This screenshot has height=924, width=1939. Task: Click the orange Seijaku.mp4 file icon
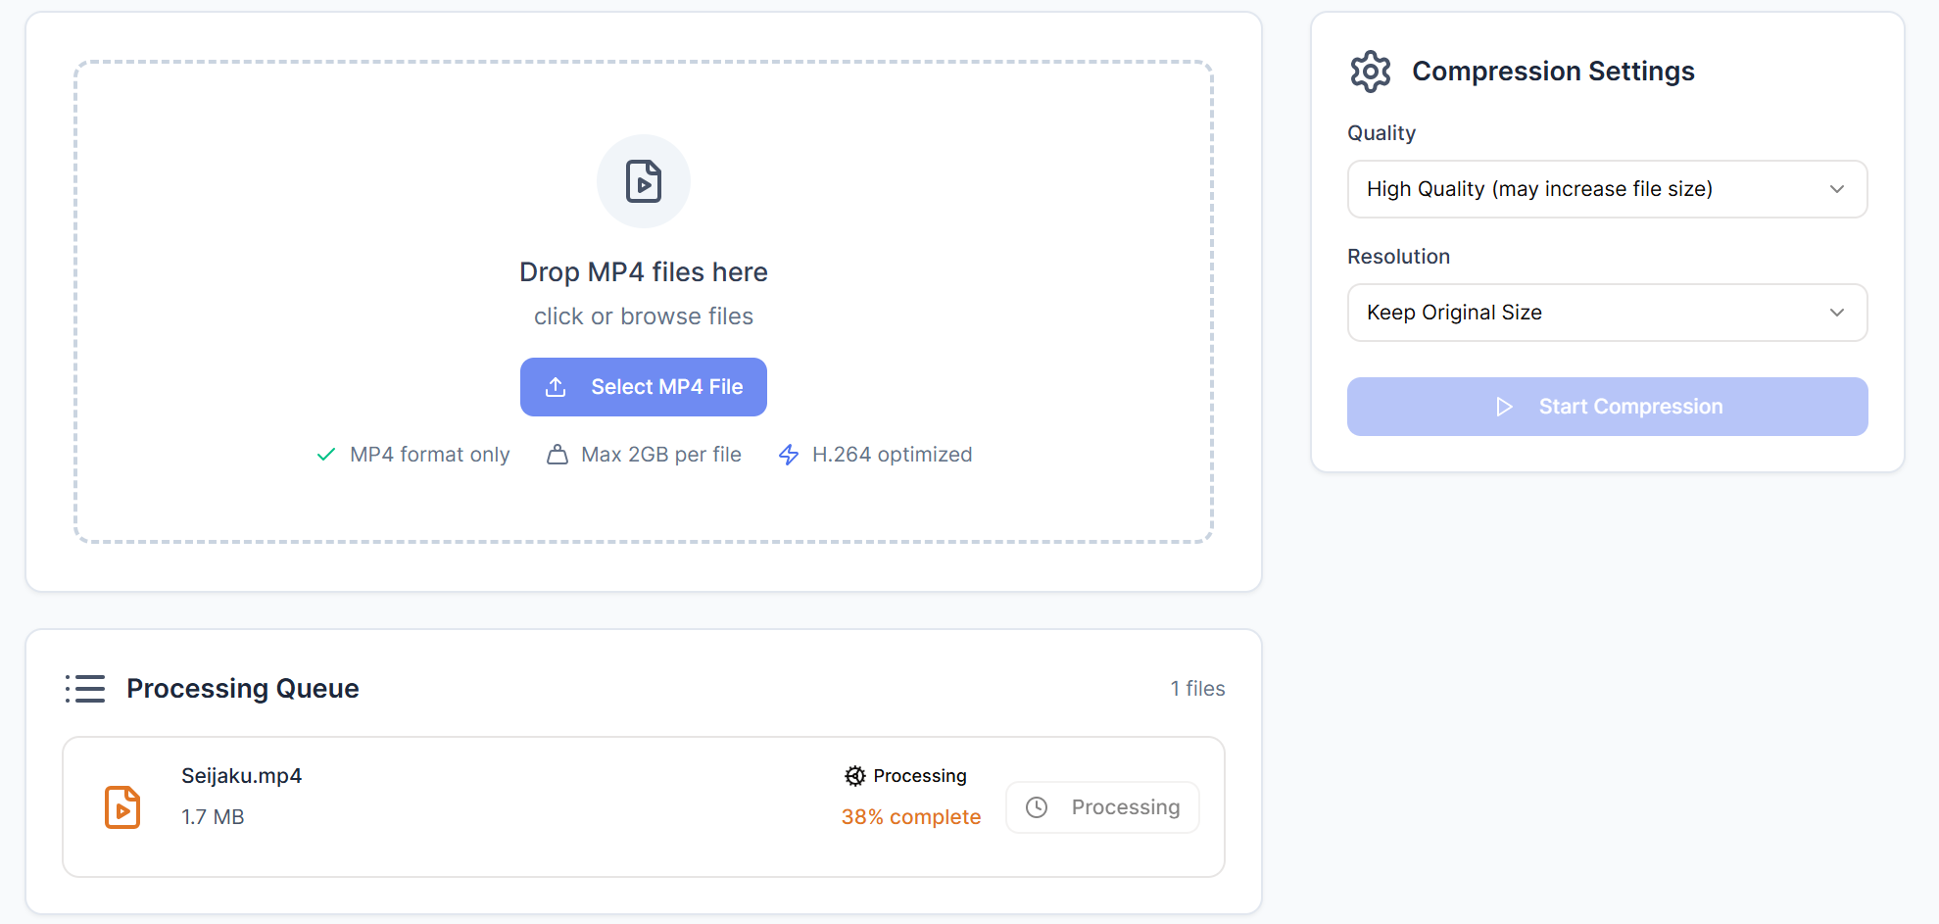(122, 807)
